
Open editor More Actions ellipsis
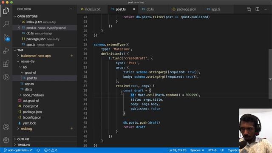click(265, 9)
